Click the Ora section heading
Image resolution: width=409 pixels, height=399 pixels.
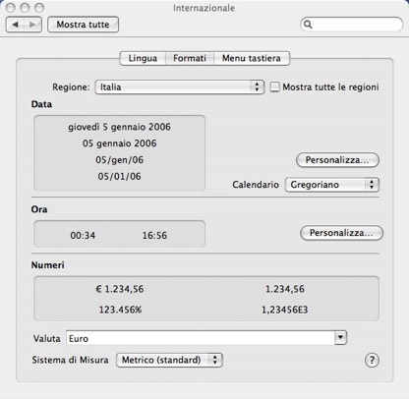pos(39,209)
